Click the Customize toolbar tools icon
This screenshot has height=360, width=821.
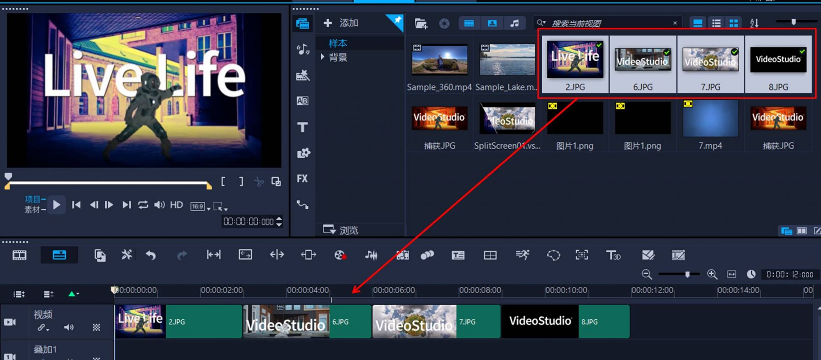[x=127, y=255]
